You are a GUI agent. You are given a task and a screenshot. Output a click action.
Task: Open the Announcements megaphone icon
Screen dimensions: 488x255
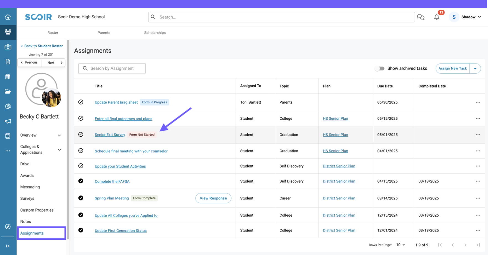point(8,121)
